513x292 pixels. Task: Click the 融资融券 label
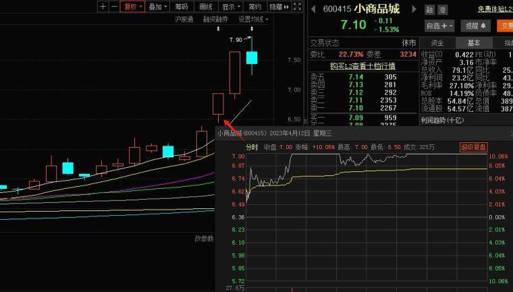coord(215,20)
